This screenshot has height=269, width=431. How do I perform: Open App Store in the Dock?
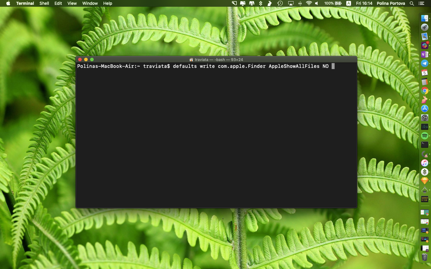pos(425,109)
